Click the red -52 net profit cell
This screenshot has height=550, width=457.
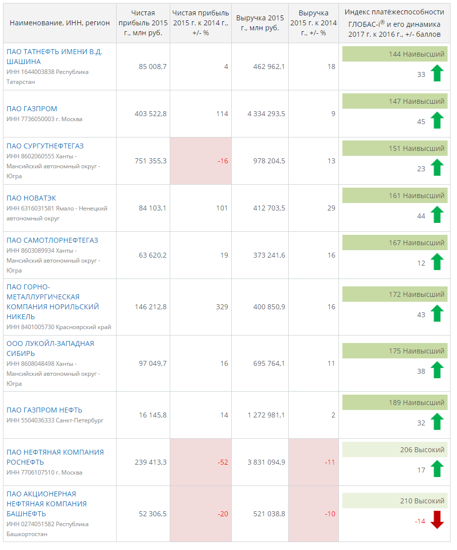(200, 462)
